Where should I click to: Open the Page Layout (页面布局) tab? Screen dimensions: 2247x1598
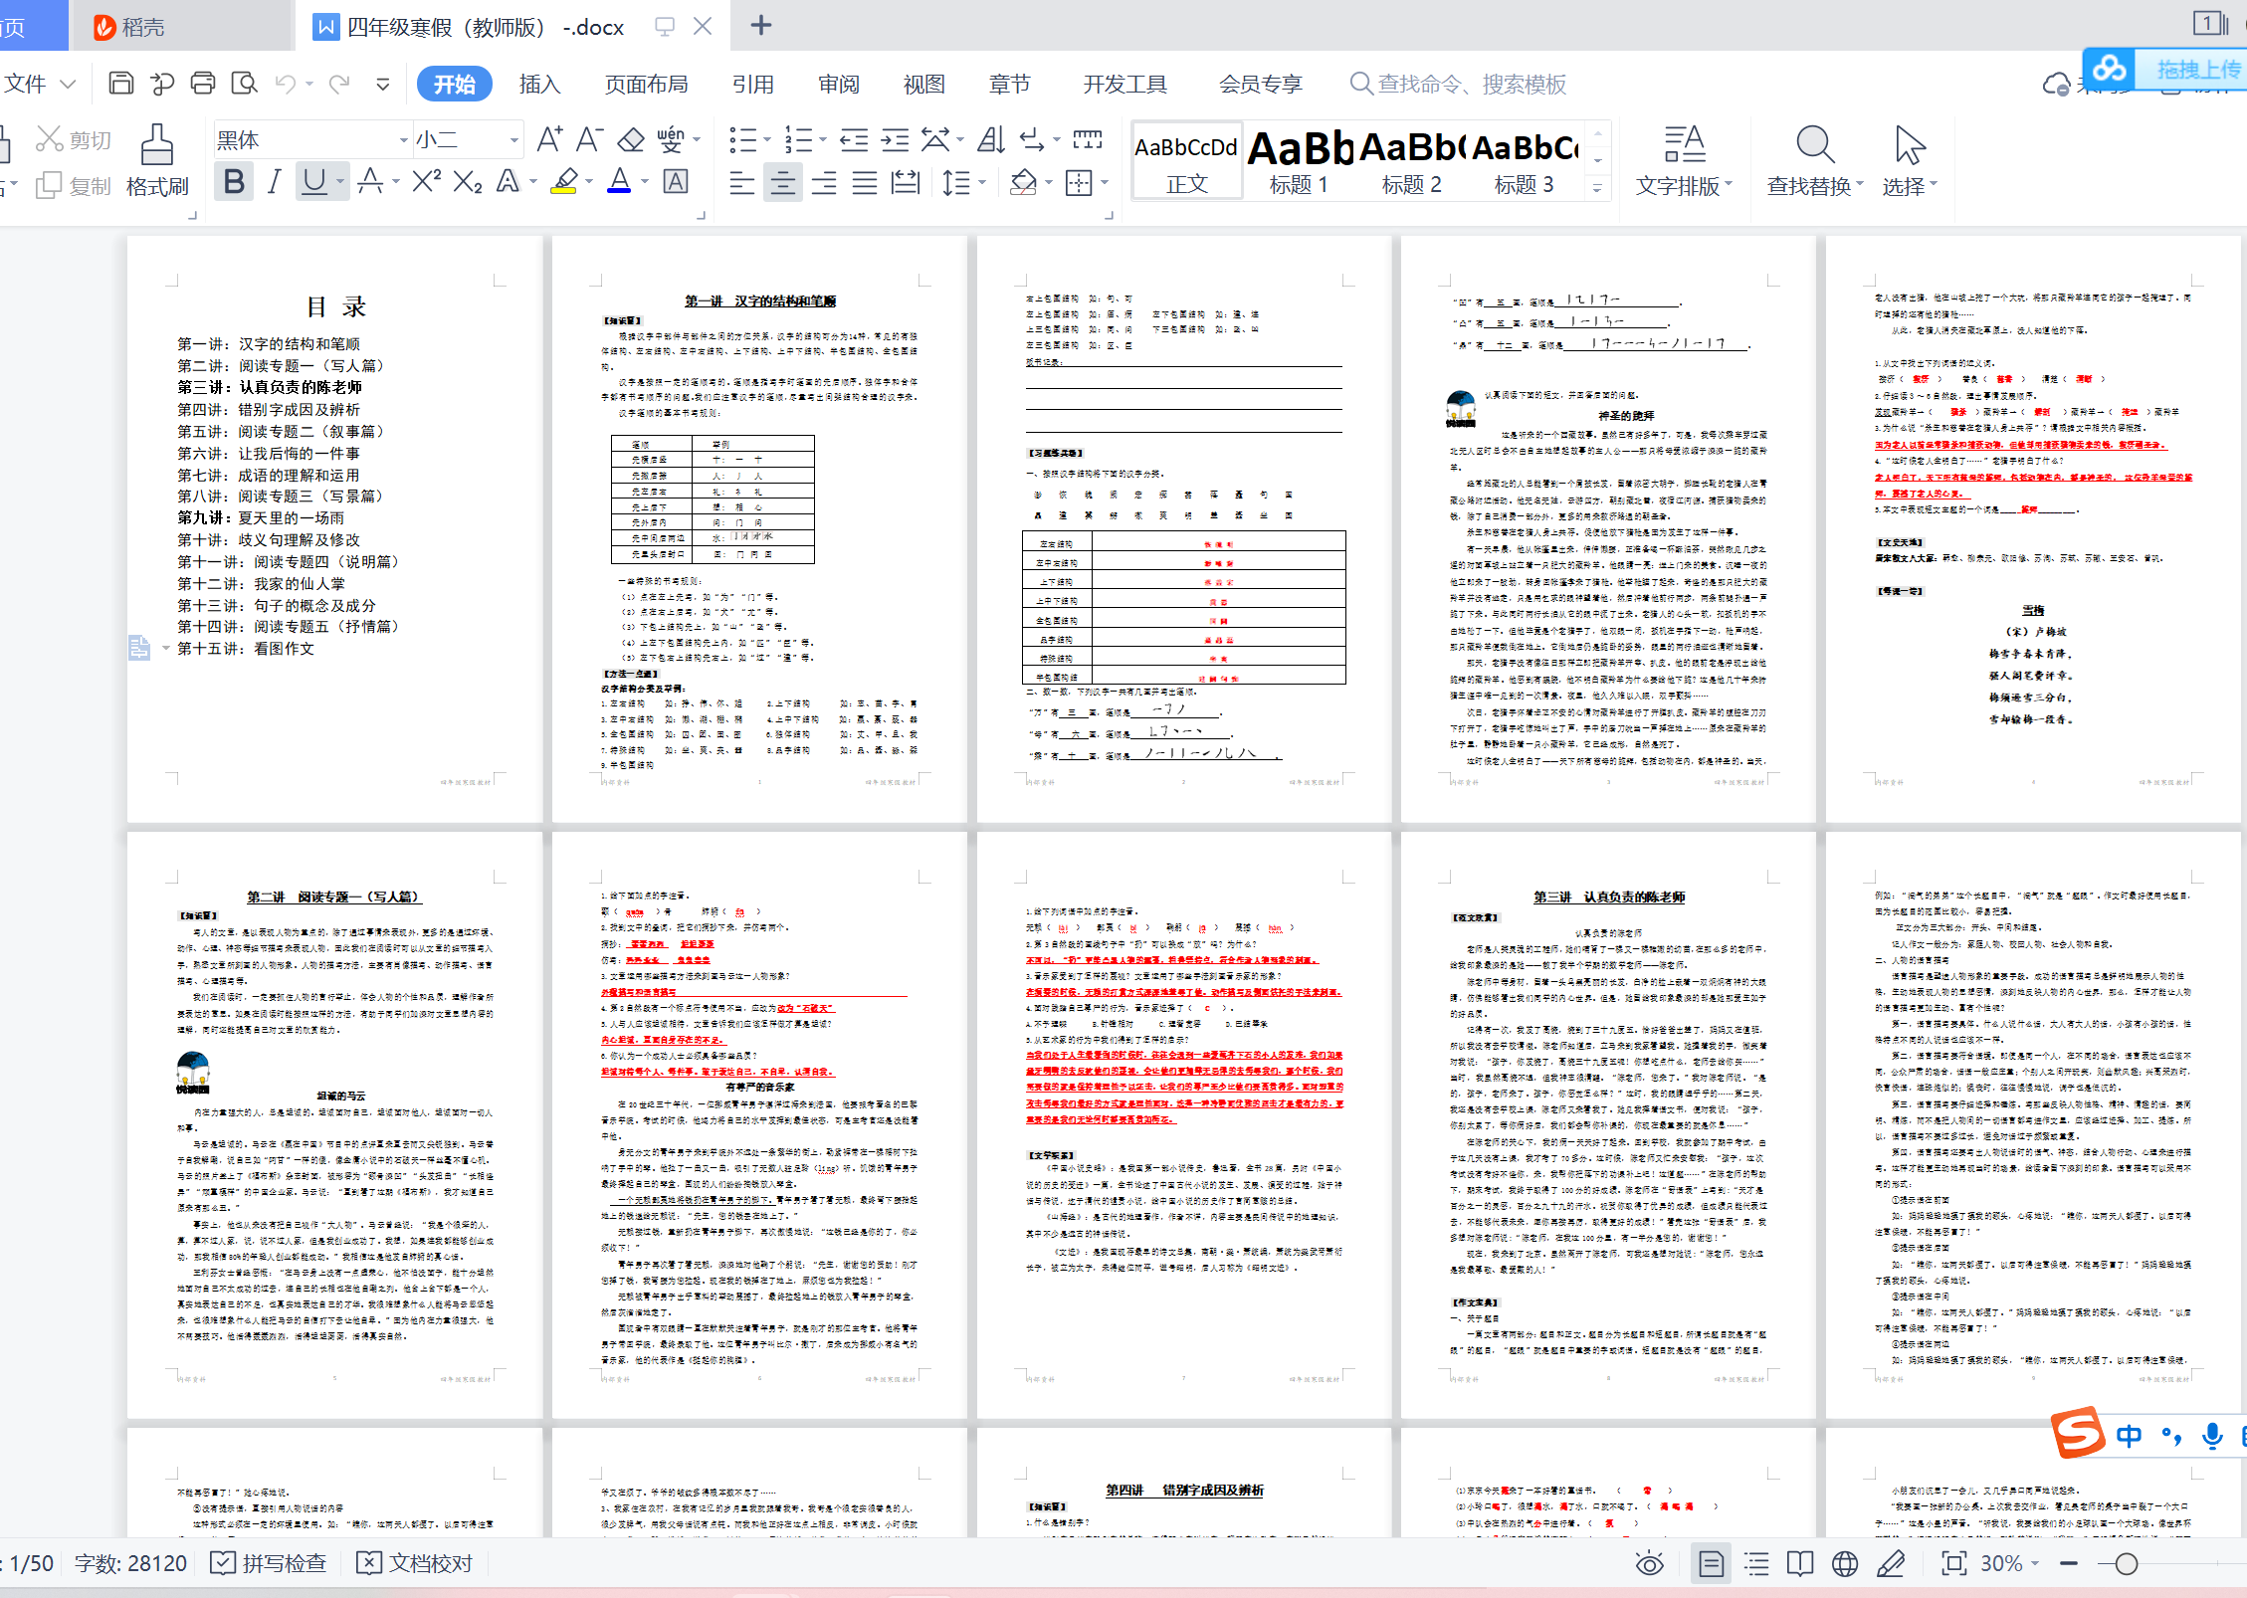tap(646, 85)
